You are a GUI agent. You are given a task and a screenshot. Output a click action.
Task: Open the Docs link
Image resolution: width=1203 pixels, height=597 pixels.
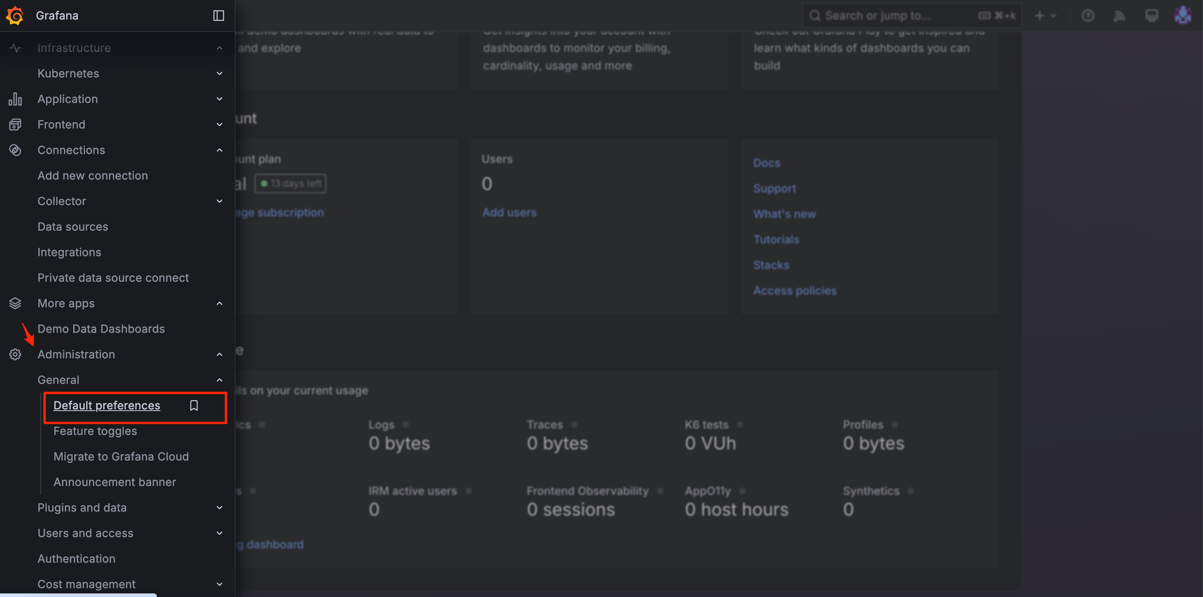(x=766, y=163)
